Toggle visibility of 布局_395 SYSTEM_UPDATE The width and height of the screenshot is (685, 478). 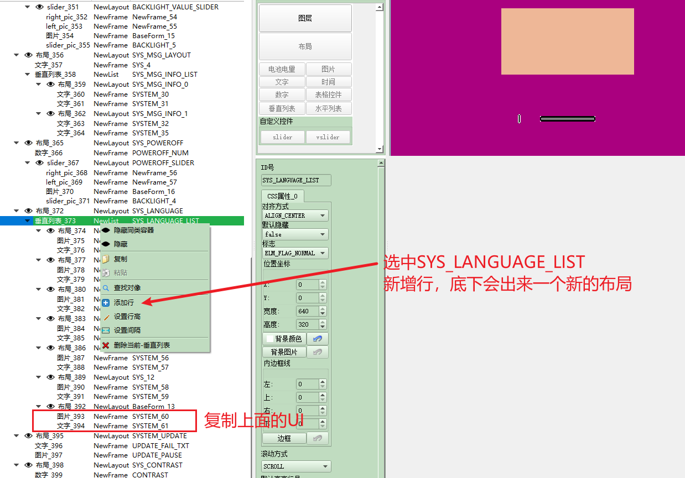click(x=29, y=436)
